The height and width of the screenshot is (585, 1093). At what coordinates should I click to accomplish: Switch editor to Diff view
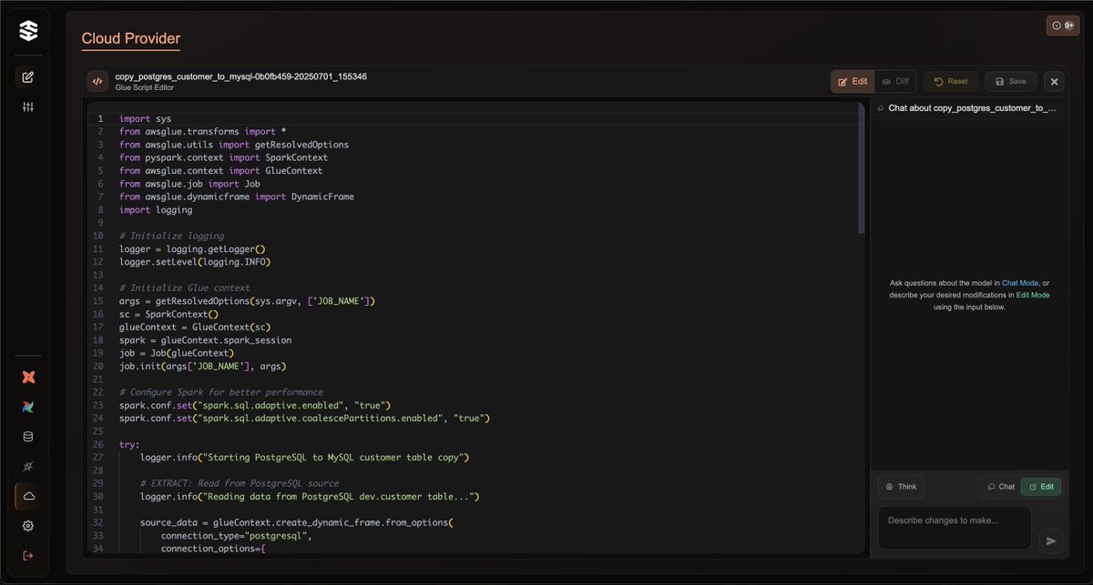[895, 82]
